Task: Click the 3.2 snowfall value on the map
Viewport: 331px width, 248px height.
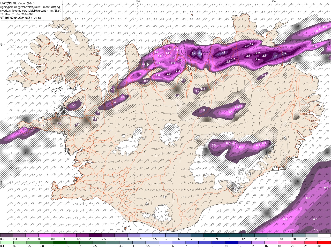Action: (x=223, y=52)
